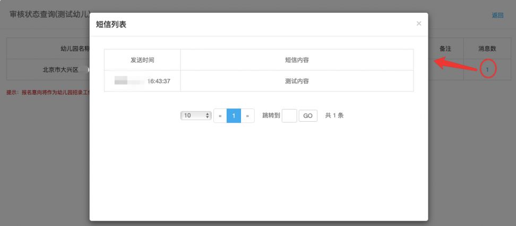
Task: Click the 消息数 column header in background
Action: coord(487,49)
